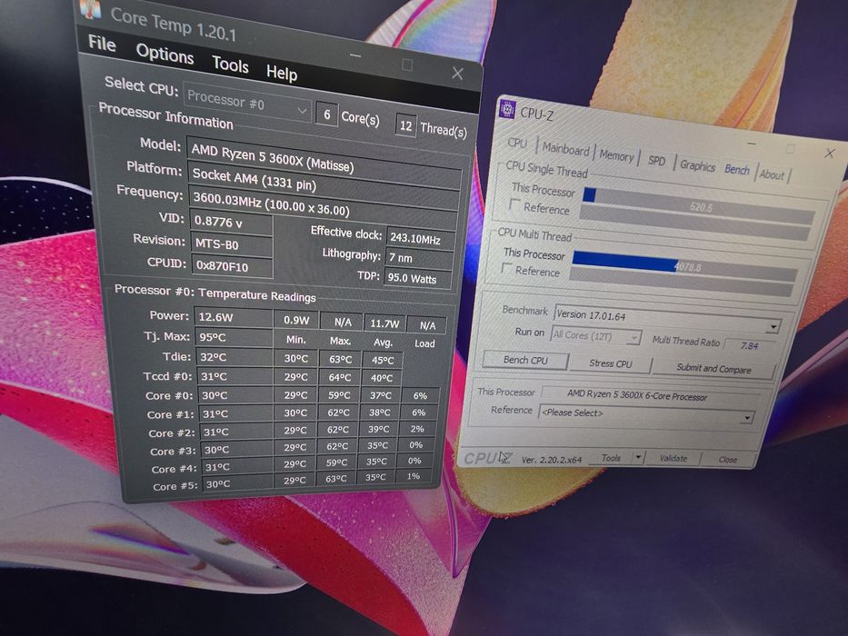Screen dimensions: 848x636
Task: Click the single thread score bar 520.5
Action: [x=698, y=205]
